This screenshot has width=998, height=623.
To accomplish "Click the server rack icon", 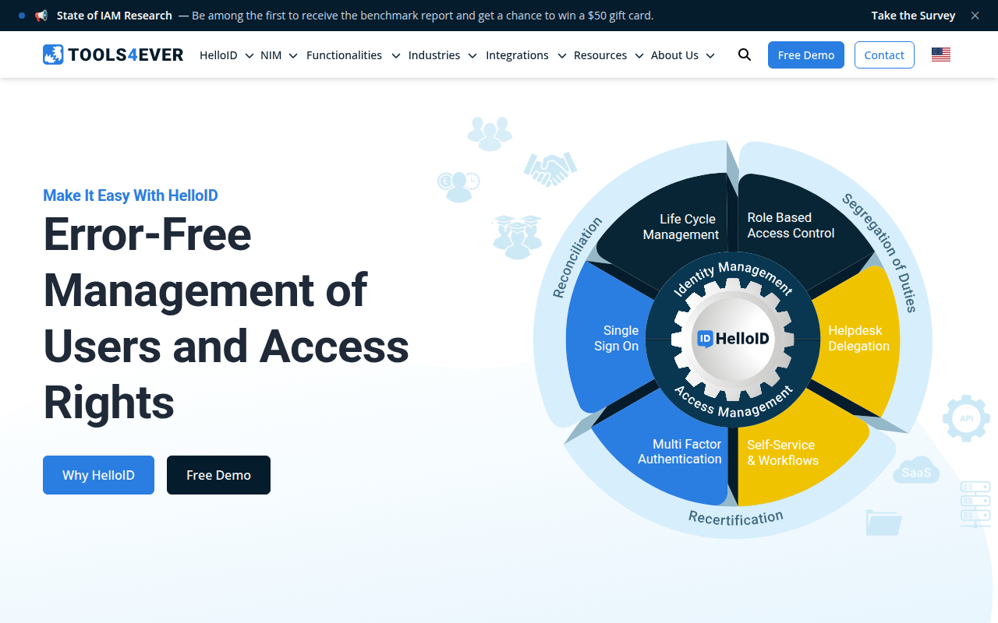I will point(975,504).
